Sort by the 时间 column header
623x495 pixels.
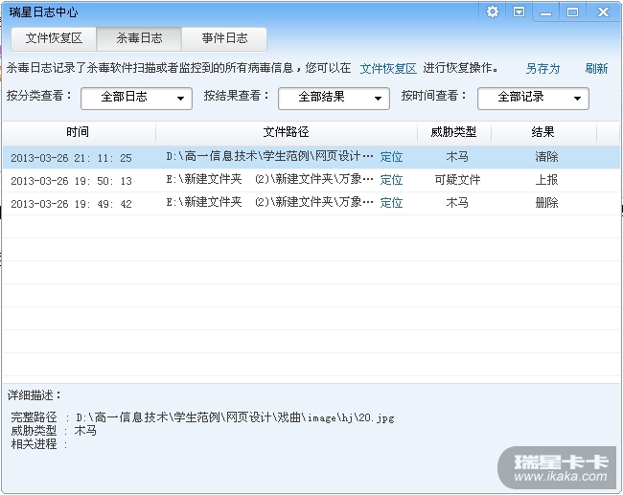click(79, 132)
